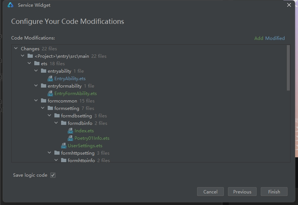Collapse the entryability folder node
298x205 pixels.
[36, 71]
